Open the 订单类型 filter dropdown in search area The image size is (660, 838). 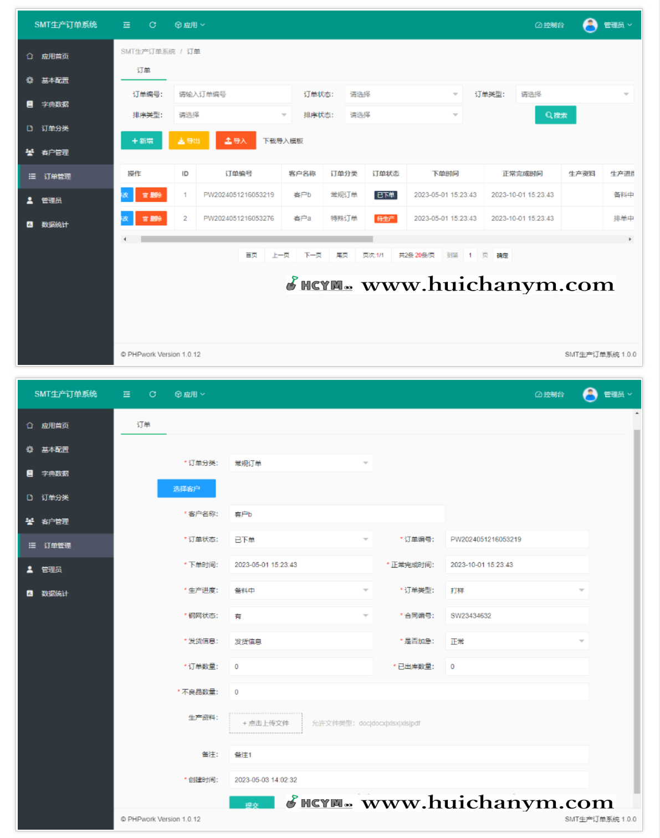tap(574, 94)
